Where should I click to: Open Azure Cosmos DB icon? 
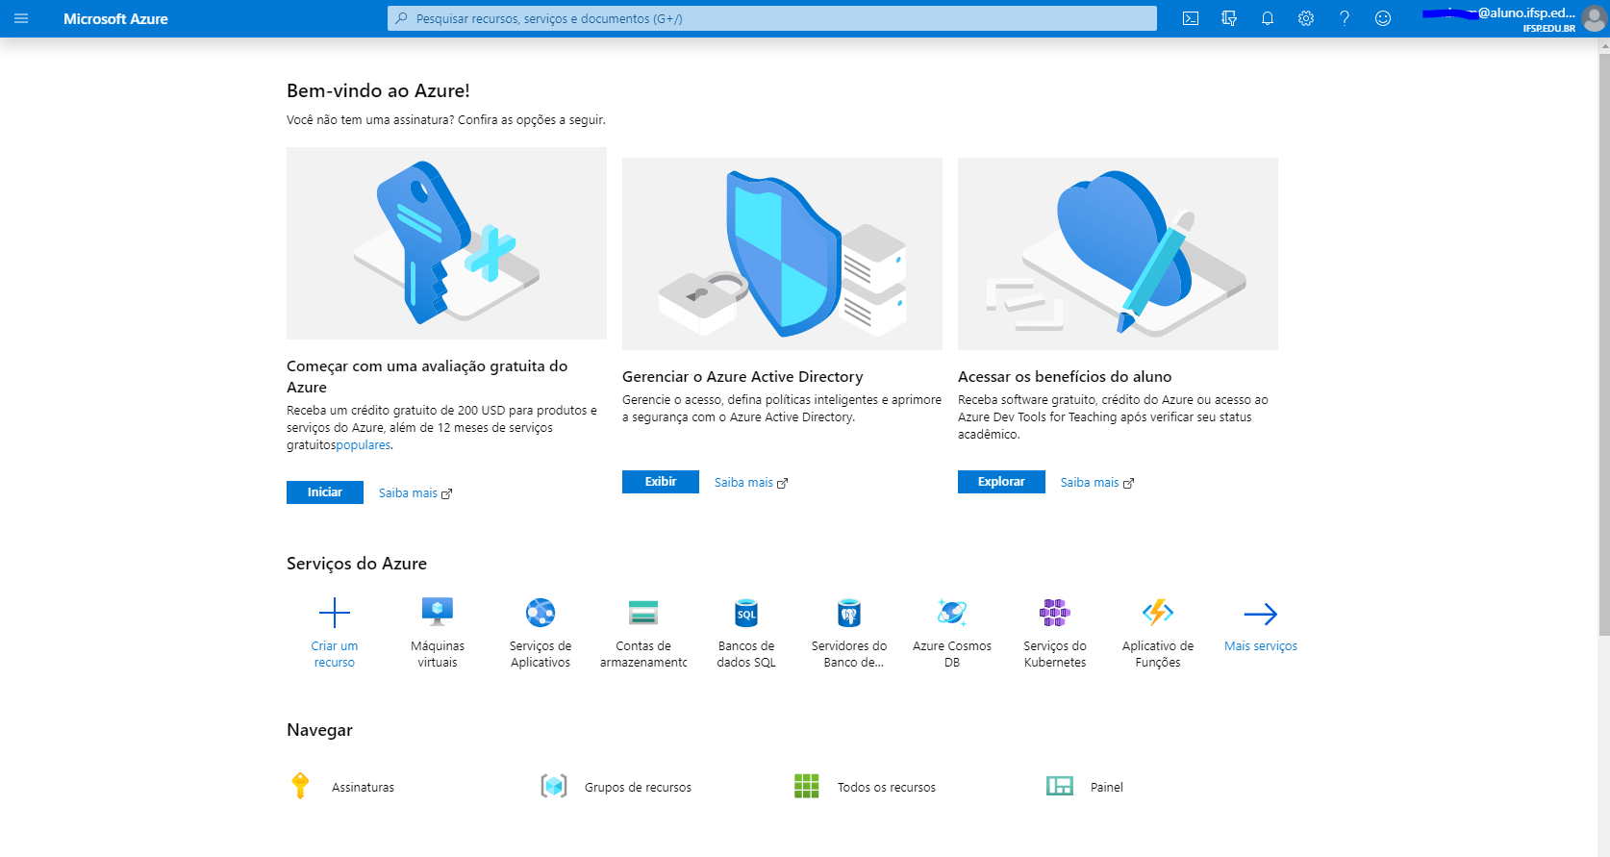tap(952, 612)
